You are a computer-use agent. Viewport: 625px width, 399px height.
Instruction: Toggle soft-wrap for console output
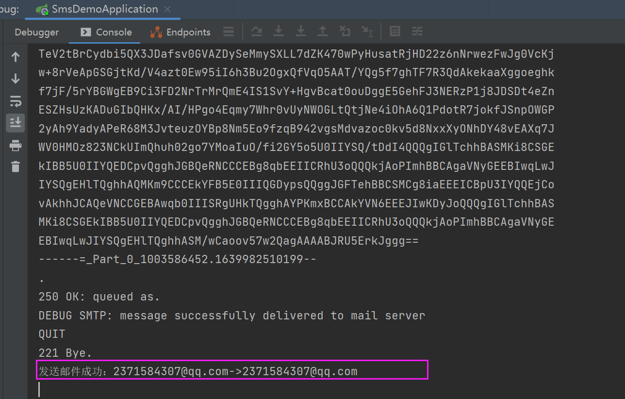(16, 101)
